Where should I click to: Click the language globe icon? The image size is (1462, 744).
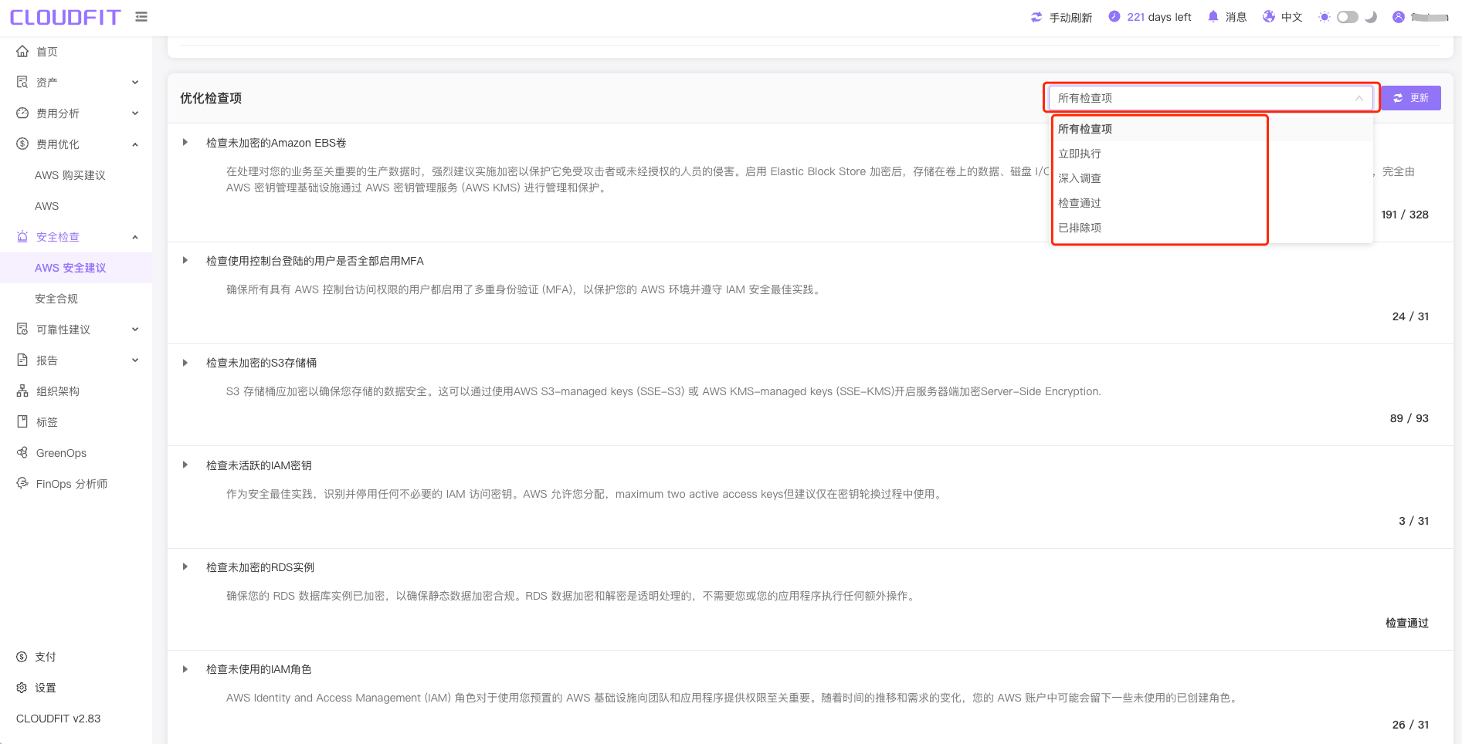(x=1268, y=16)
